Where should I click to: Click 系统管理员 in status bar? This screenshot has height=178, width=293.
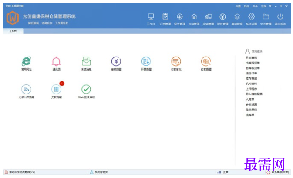click(x=101, y=172)
